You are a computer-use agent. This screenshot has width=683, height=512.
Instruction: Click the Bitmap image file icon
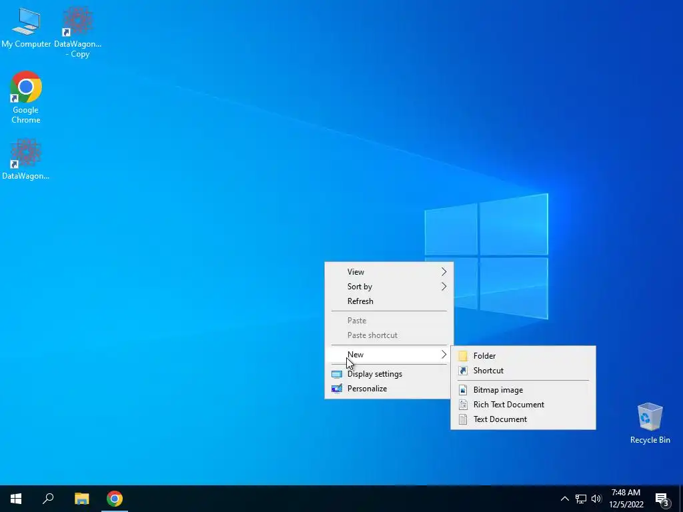pos(463,390)
